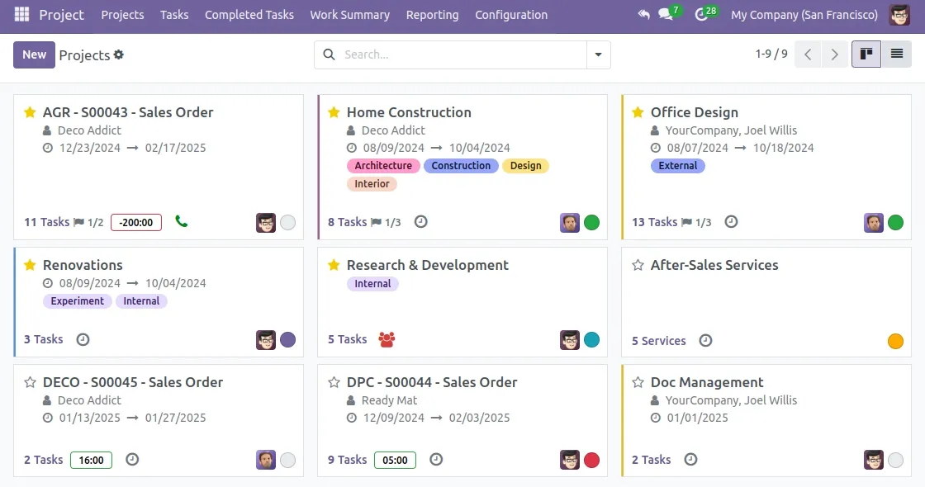Click the New project button
Screen dimensions: 925x487
pos(34,54)
